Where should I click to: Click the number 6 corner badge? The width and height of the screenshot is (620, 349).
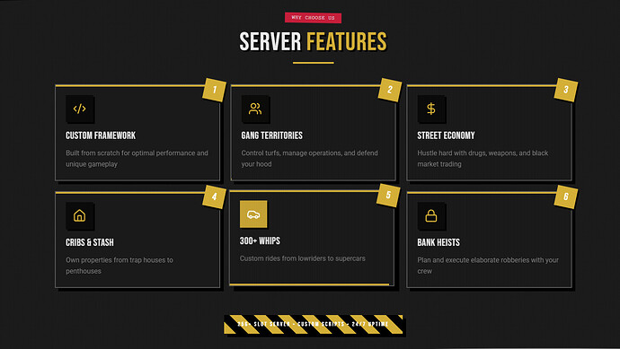pos(566,196)
